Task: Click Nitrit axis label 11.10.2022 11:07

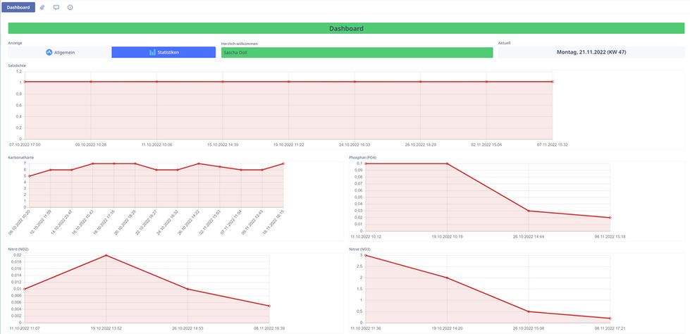Action: pyautogui.click(x=25, y=328)
